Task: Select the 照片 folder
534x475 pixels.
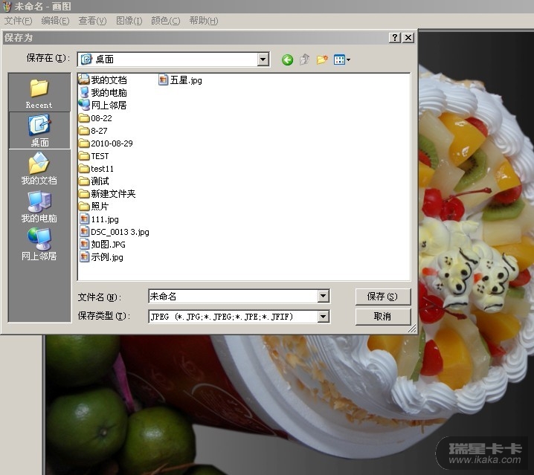Action: 94,207
